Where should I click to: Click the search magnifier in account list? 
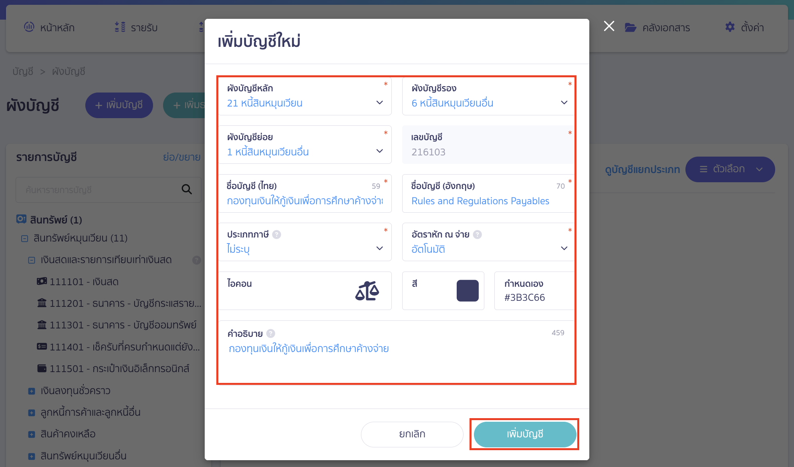point(187,189)
